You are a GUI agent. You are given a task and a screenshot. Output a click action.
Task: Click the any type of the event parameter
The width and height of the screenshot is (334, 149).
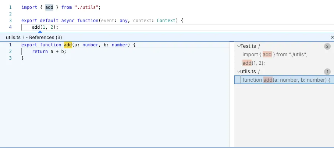(124, 21)
